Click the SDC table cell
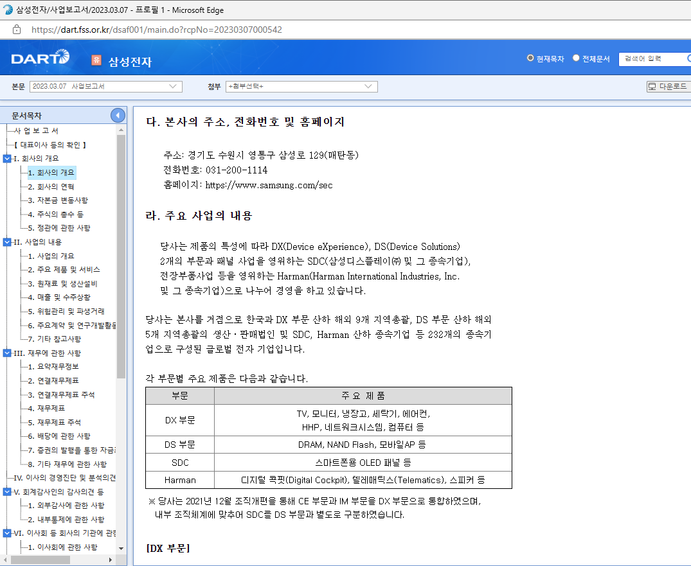The width and height of the screenshot is (691, 566). pyautogui.click(x=180, y=463)
